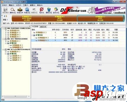This screenshot has width=127, height=102.
Task: Click the DiskGenius 专业版 banner logo
Action: (x=73, y=10)
